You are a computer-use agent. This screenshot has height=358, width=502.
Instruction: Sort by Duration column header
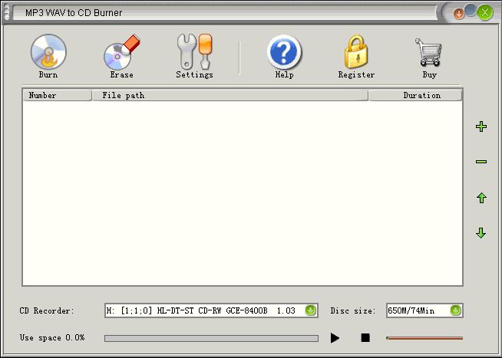click(x=415, y=95)
